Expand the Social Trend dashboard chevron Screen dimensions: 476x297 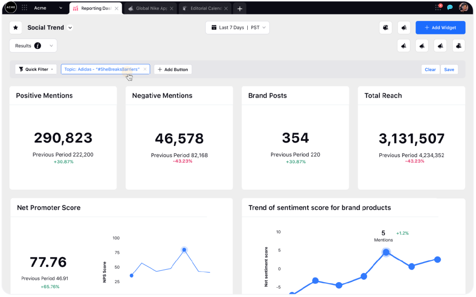click(x=70, y=28)
